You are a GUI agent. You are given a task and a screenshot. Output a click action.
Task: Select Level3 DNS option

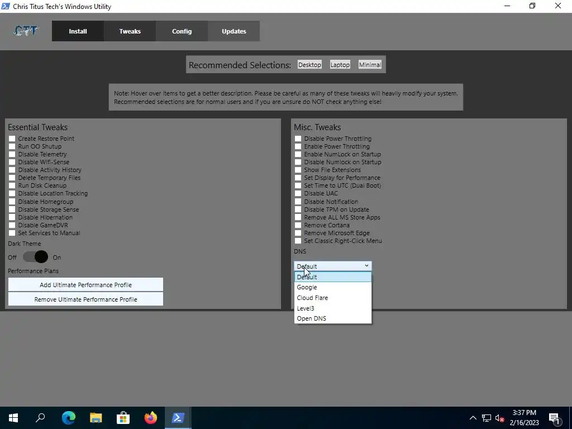point(333,308)
